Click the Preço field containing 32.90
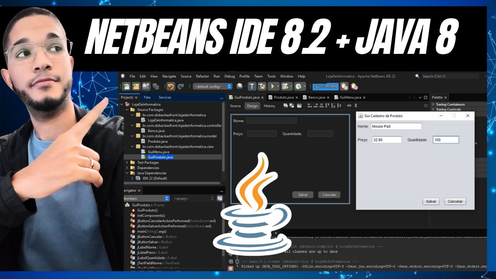 coord(386,140)
